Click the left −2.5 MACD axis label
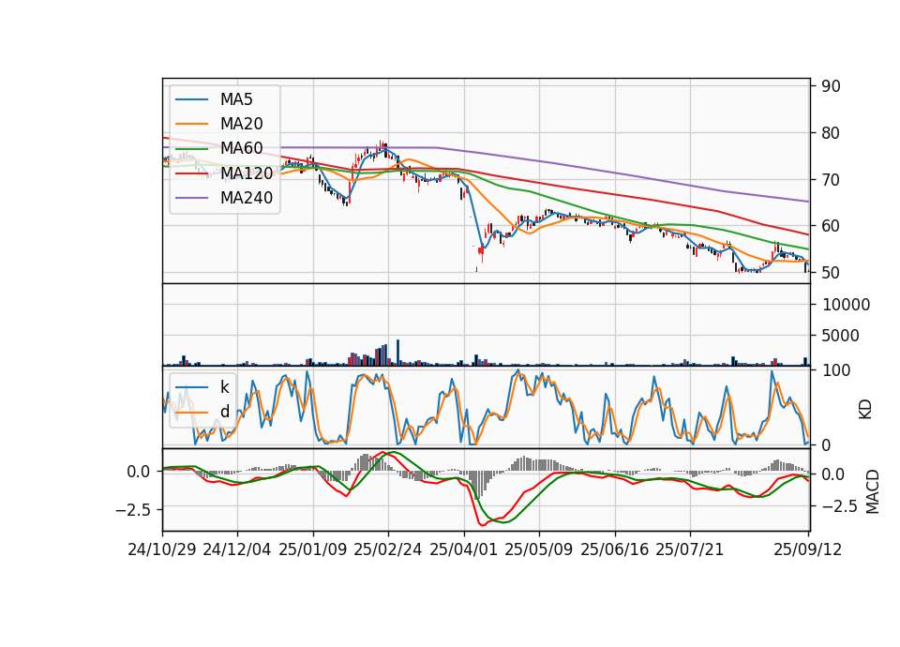The height and width of the screenshot is (647, 900). pos(133,509)
